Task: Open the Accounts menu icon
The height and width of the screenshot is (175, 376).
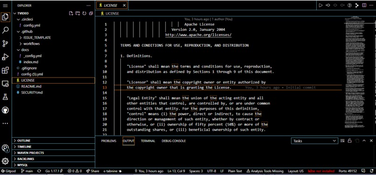Action: click(5, 148)
